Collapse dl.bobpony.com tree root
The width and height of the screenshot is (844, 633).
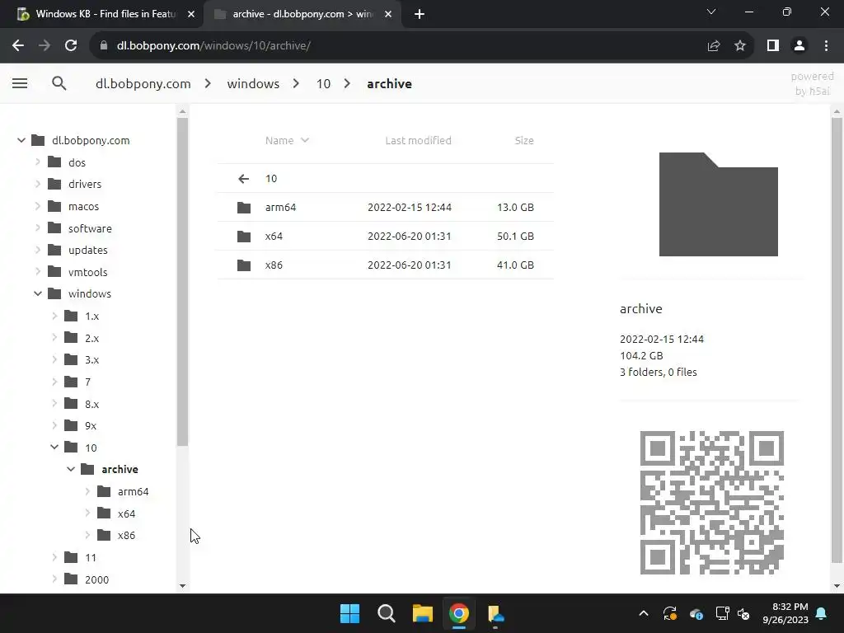21,140
